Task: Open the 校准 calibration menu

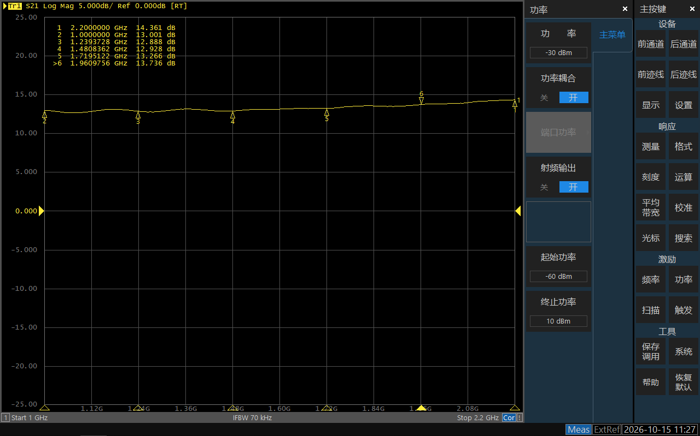Action: tap(684, 208)
